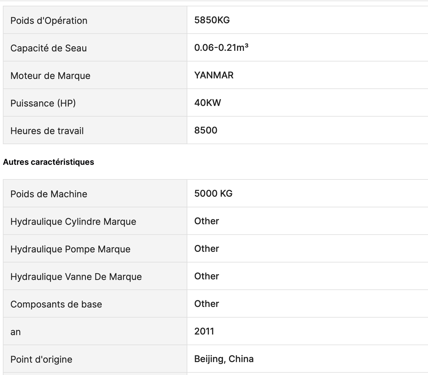Click the "Moteur de Marque" label
The height and width of the screenshot is (375, 428).
coord(50,76)
